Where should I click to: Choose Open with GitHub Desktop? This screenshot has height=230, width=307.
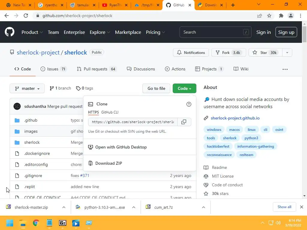(121, 147)
